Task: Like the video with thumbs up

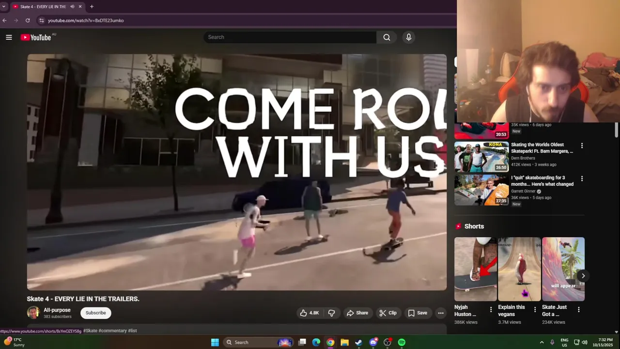Action: 309,313
